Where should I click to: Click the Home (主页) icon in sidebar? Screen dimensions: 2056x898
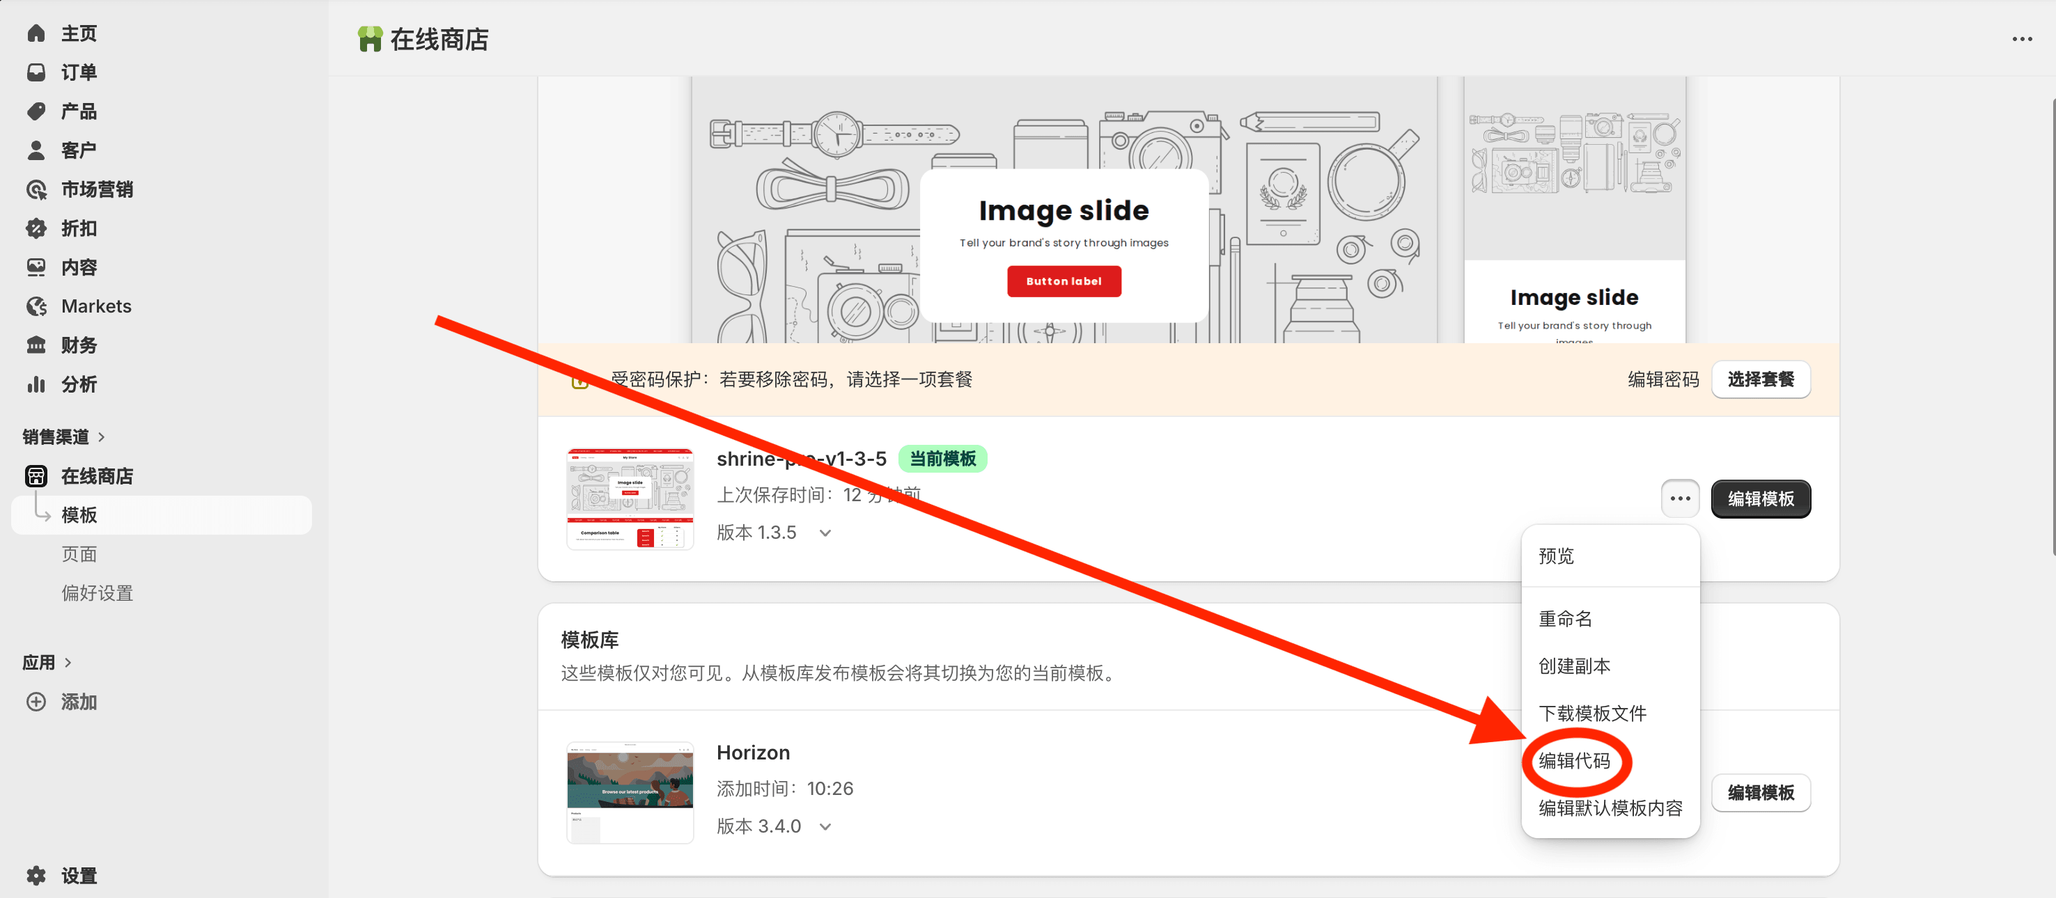pyautogui.click(x=36, y=33)
